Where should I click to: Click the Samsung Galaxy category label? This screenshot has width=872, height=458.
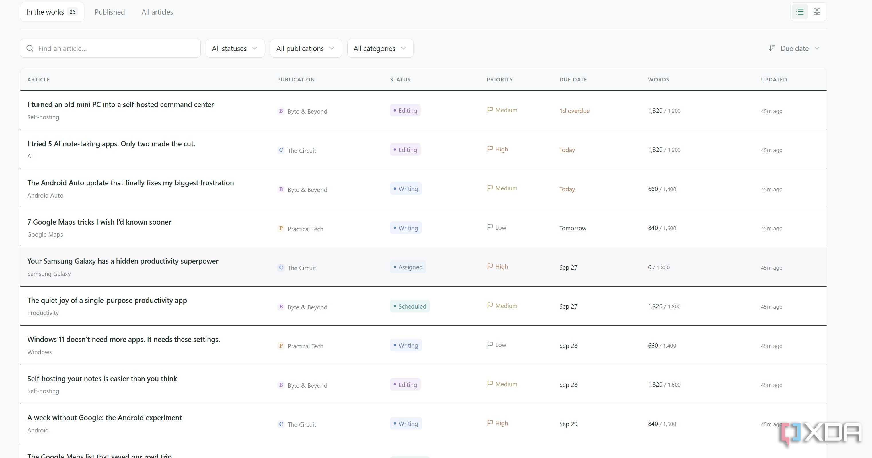point(49,274)
